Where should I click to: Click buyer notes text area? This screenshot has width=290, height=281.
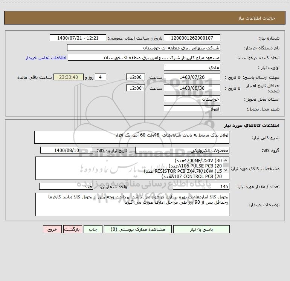click(132, 204)
